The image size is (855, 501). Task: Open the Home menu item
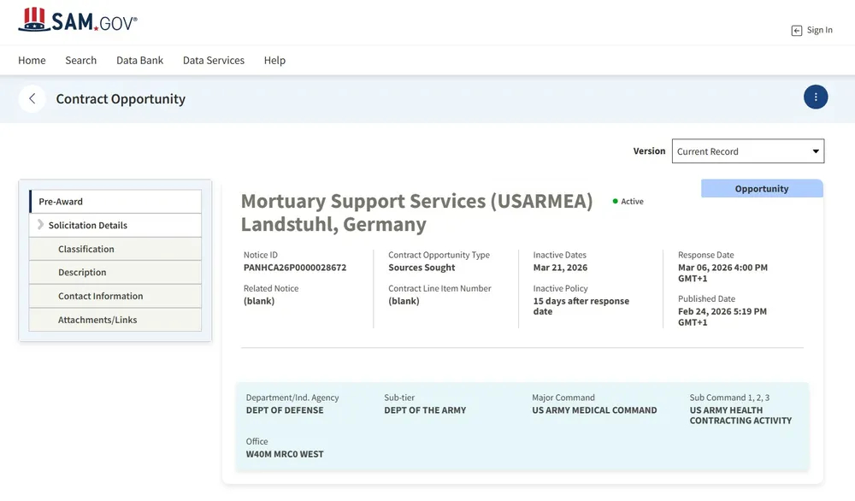coord(32,61)
